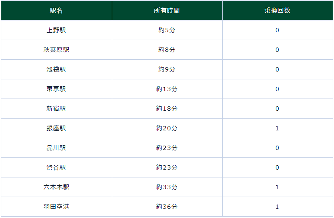The width and height of the screenshot is (334, 218).
Task: Click the 羽田空港 destination cell
Action: point(57,207)
